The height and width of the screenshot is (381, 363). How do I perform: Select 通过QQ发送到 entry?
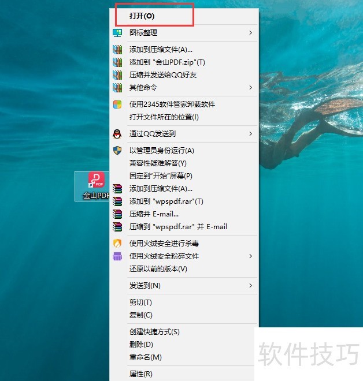pyautogui.click(x=152, y=134)
